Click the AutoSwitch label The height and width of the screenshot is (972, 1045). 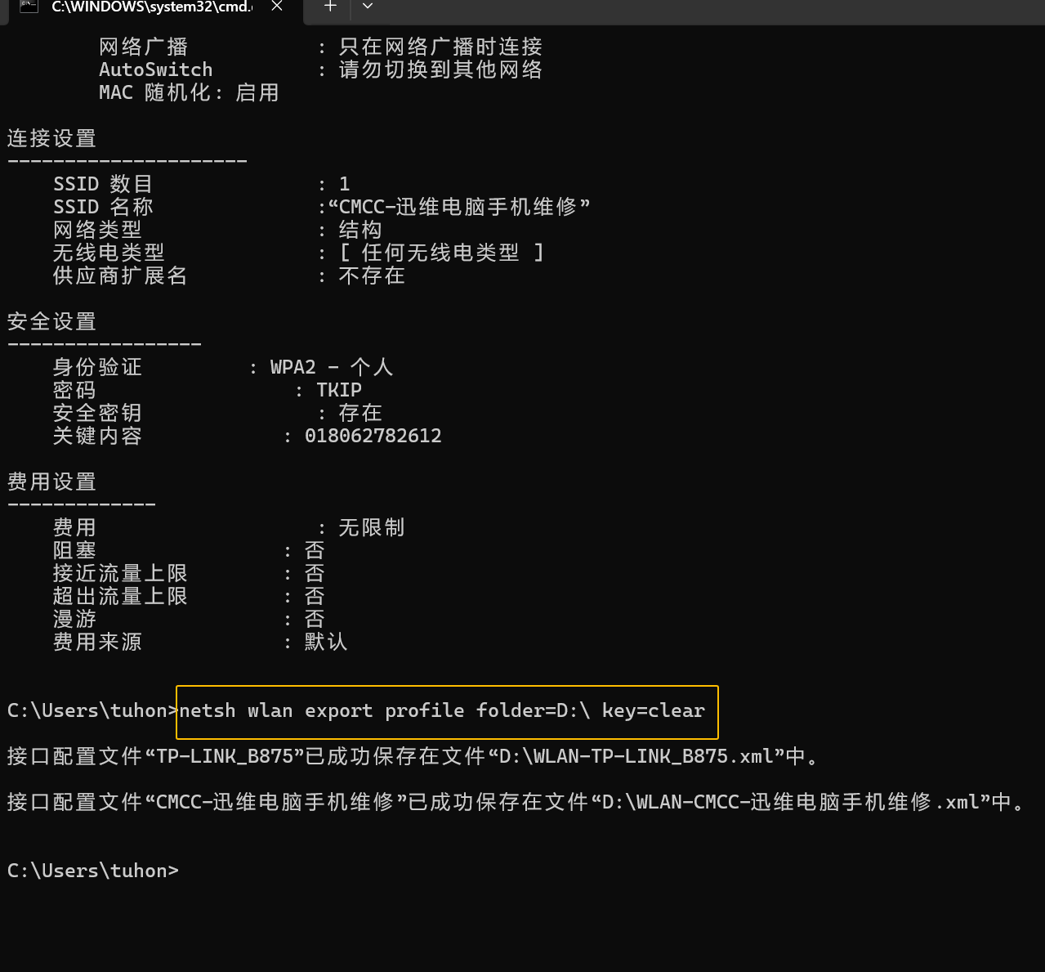(x=156, y=69)
